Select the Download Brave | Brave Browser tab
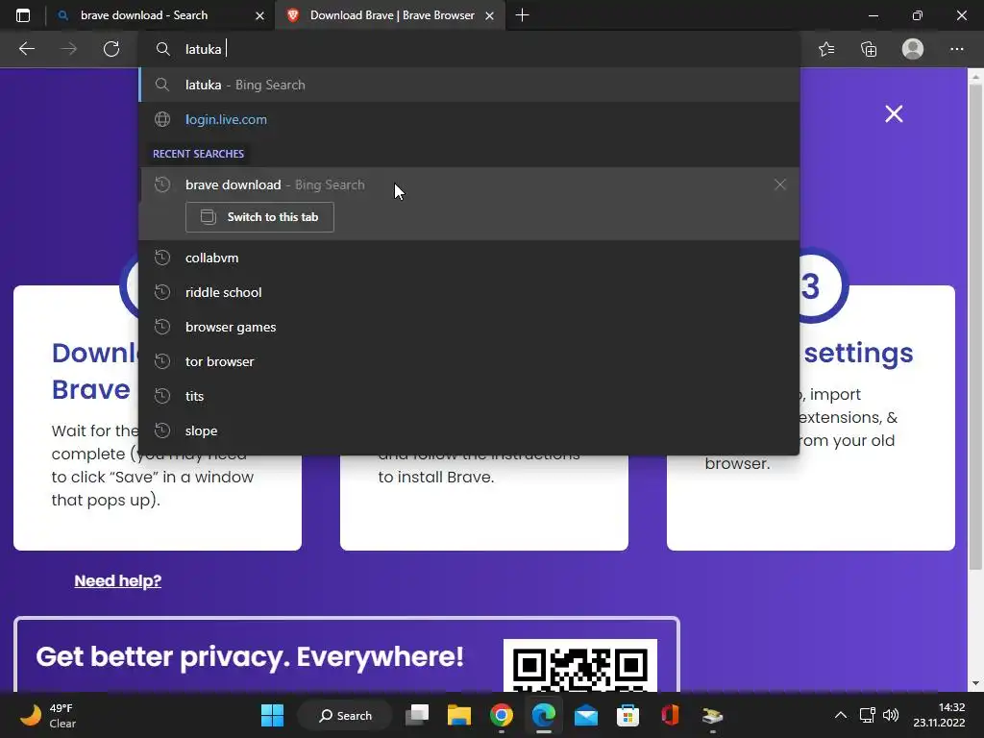The image size is (984, 738). pyautogui.click(x=390, y=15)
